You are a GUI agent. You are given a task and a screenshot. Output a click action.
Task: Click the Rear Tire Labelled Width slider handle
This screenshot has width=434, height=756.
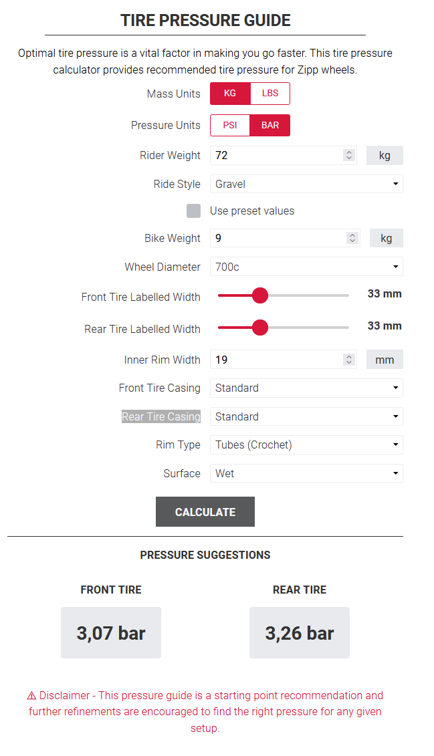259,328
